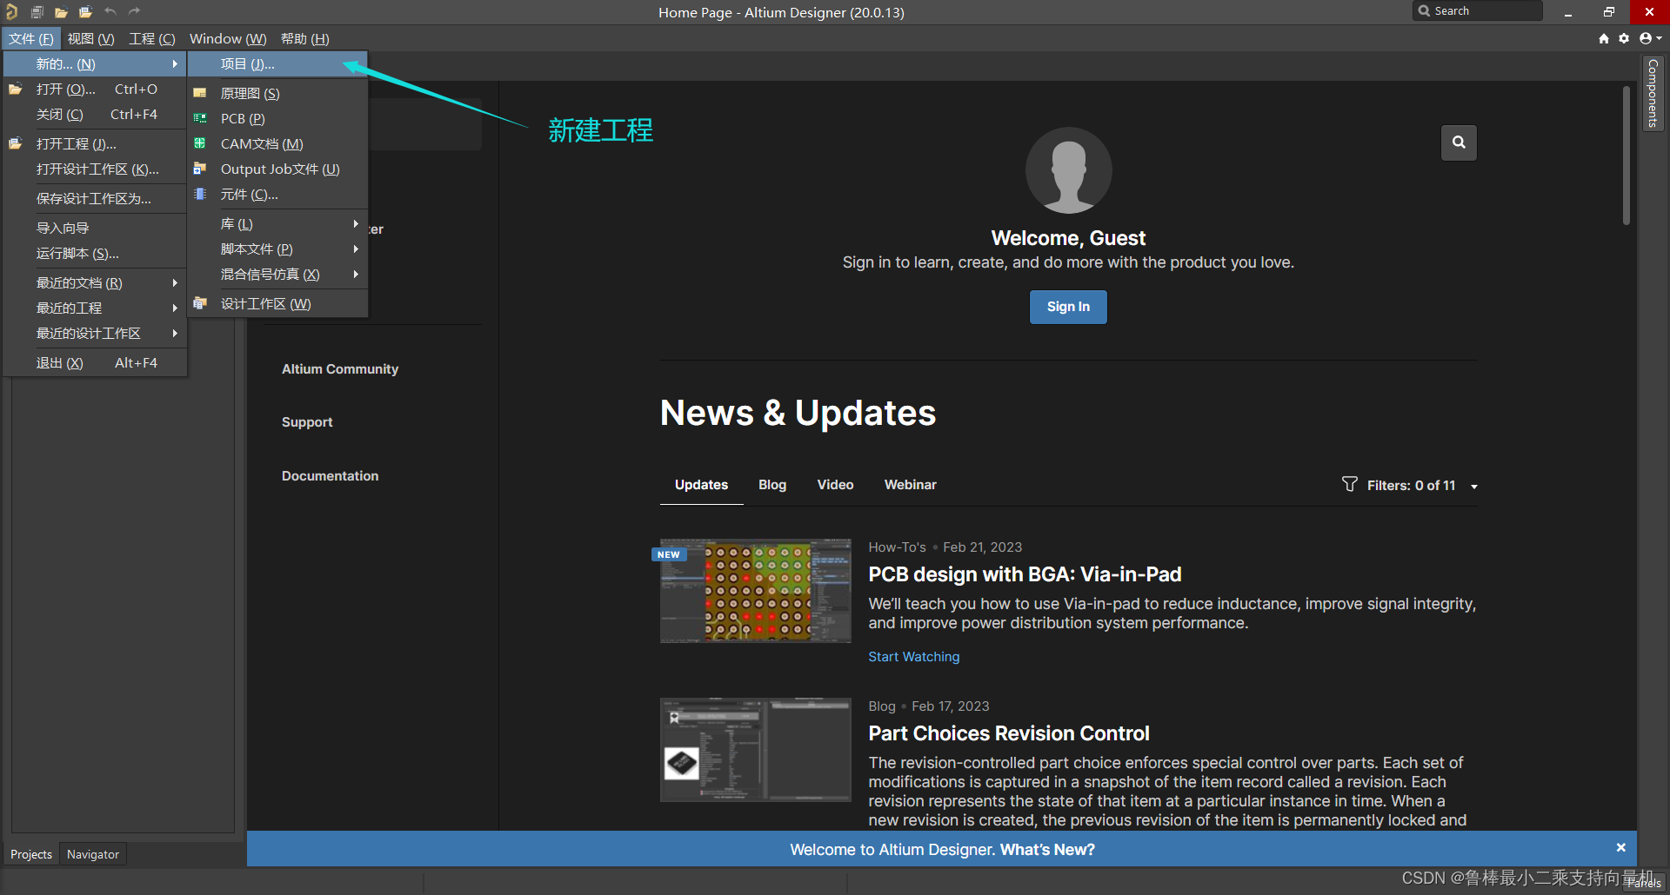Open the 帮助 (H) menu
This screenshot has height=895, width=1670.
coord(305,38)
